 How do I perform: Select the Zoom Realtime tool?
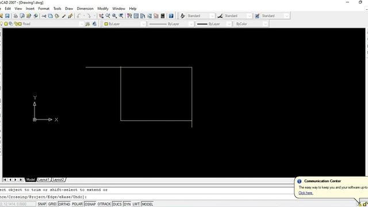point(108,16)
